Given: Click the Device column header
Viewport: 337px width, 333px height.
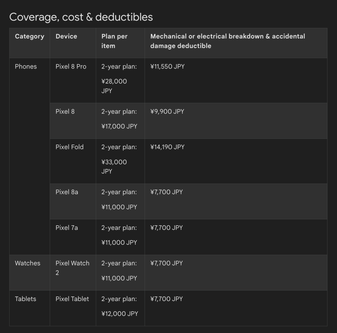Looking at the screenshot, I should point(66,37).
